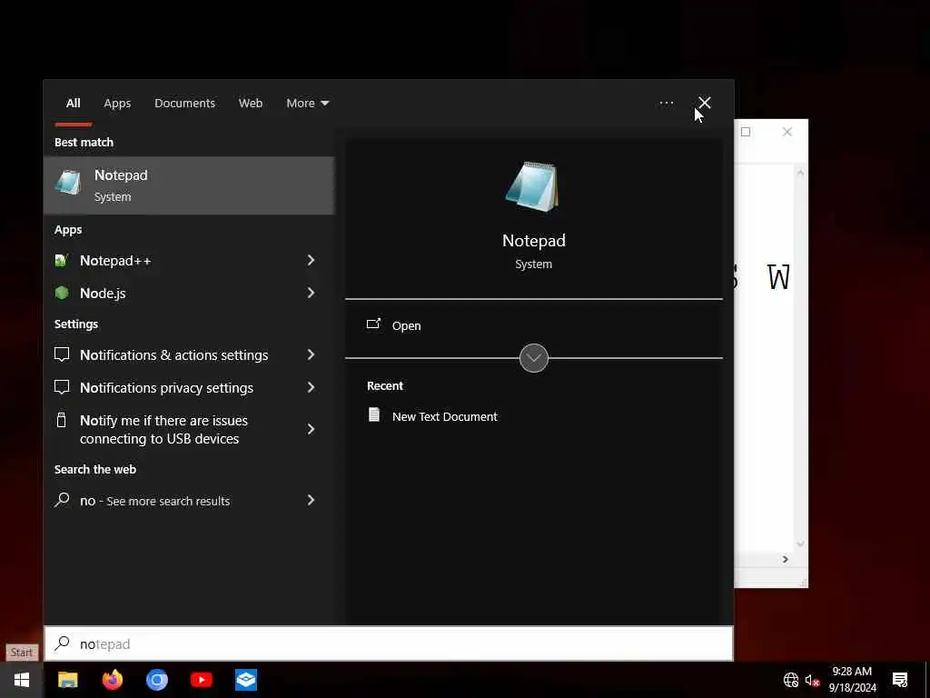Click the USB devices notify icon
This screenshot has height=698, width=930.
pos(61,420)
